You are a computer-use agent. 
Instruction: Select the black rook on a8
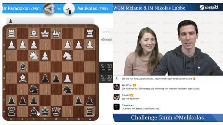90,112
